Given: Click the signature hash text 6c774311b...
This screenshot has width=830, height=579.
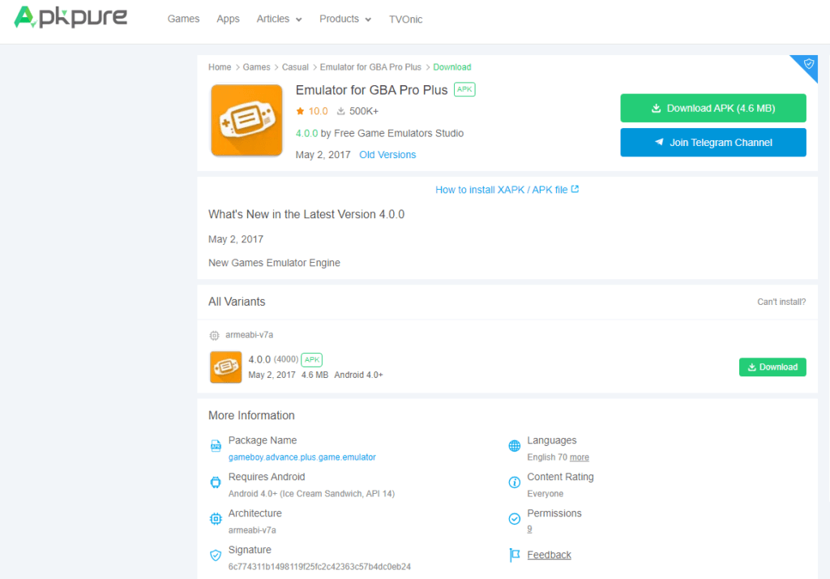Looking at the screenshot, I should click(x=319, y=567).
